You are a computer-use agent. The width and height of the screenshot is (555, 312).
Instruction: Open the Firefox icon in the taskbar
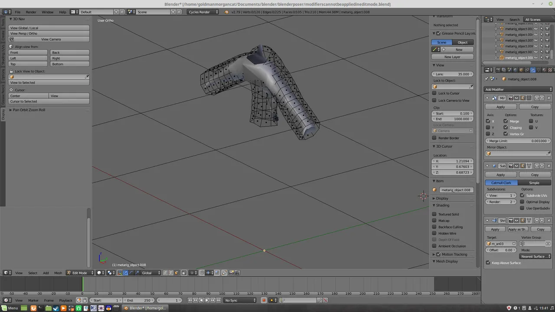33,308
